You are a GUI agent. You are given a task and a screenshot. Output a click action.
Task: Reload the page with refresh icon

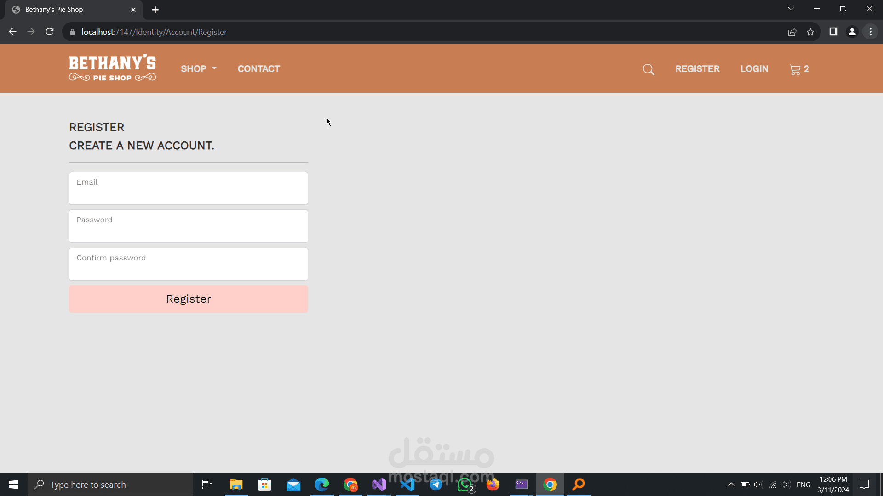[50, 32]
